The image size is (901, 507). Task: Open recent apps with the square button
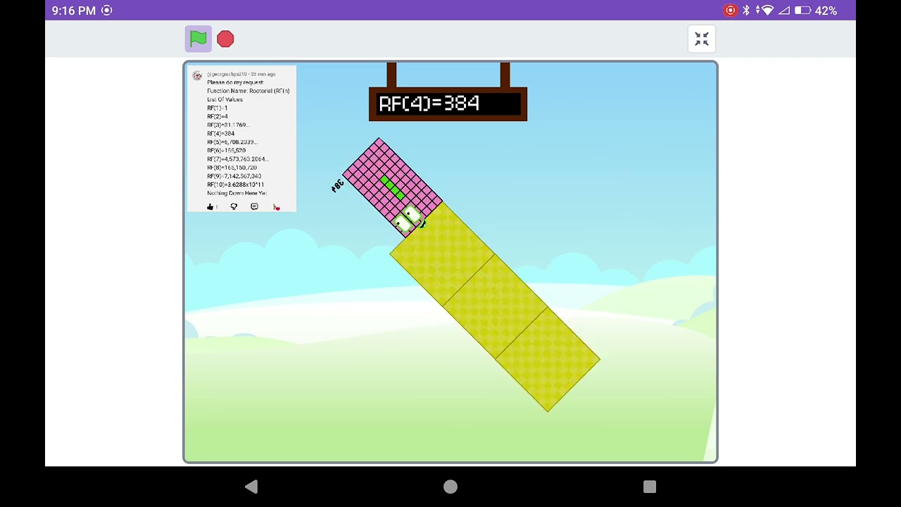pyautogui.click(x=650, y=487)
